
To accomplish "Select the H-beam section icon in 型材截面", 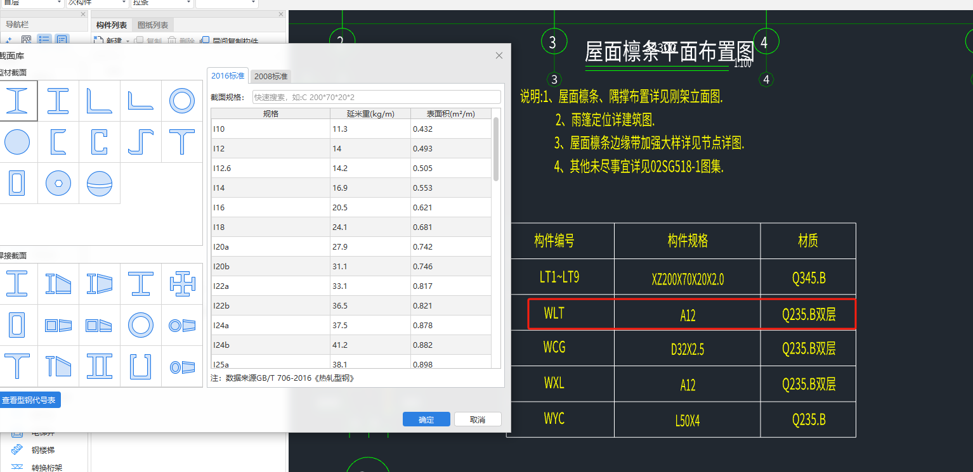I will click(x=58, y=101).
